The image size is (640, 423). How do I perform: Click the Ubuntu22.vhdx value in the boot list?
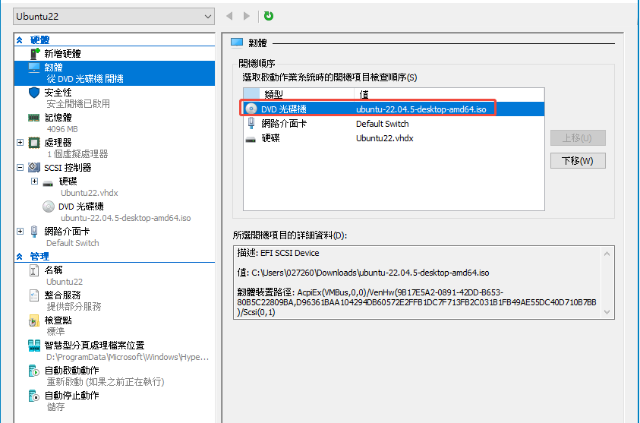pos(384,138)
